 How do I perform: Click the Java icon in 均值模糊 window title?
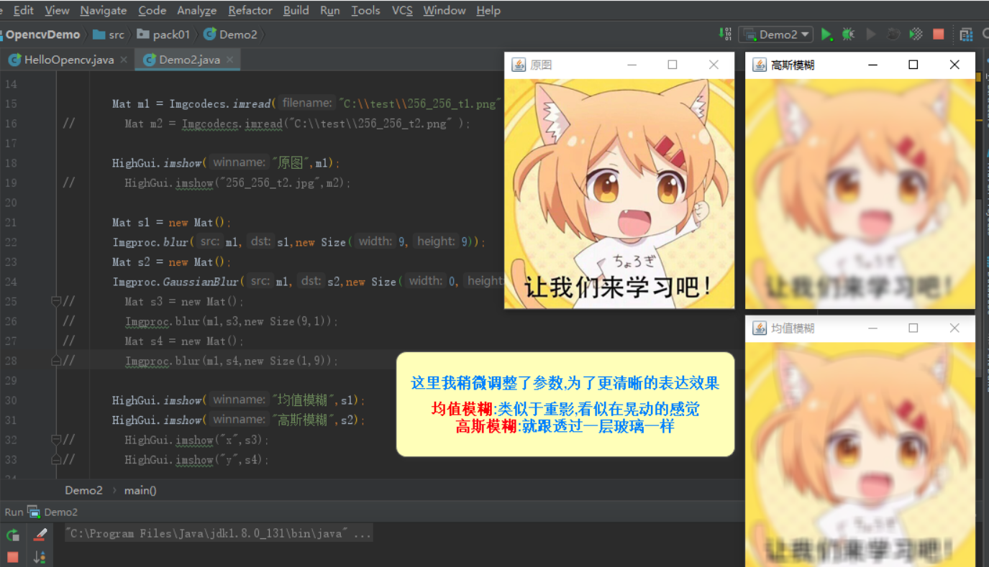(760, 328)
